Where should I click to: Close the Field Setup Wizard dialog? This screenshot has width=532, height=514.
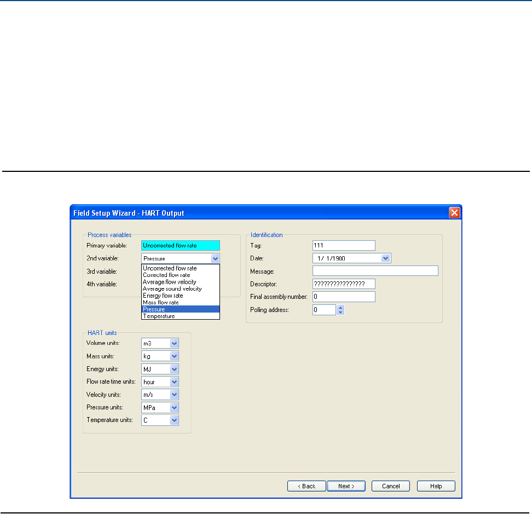click(454, 212)
